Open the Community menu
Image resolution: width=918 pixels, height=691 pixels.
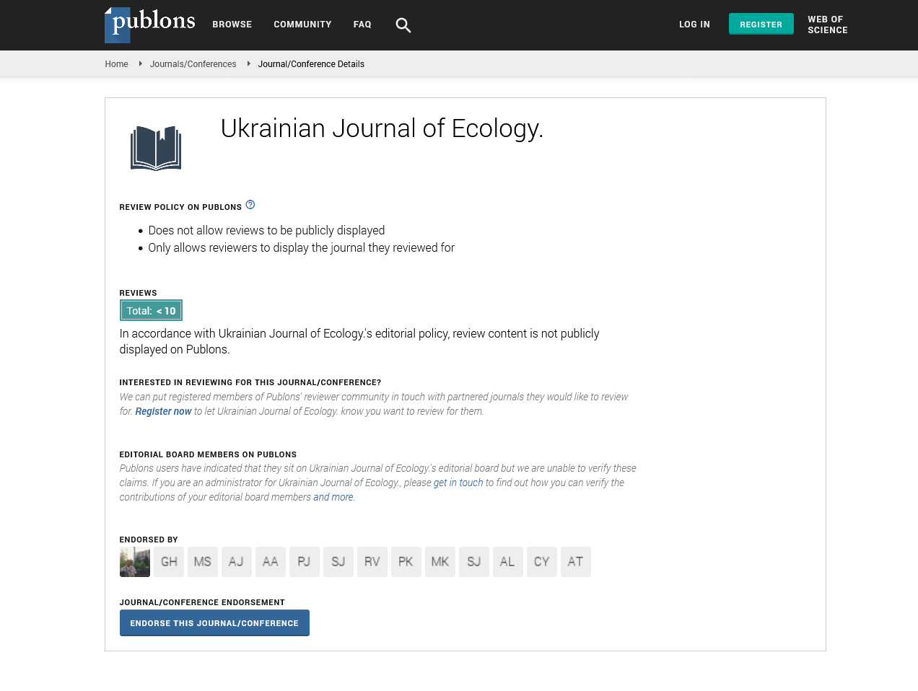click(x=302, y=25)
